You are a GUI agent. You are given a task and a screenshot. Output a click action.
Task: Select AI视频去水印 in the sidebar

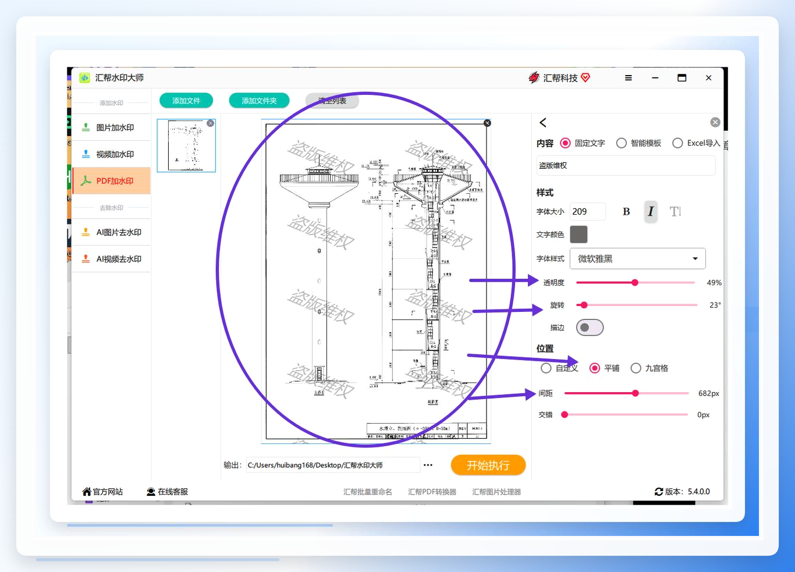[111, 259]
